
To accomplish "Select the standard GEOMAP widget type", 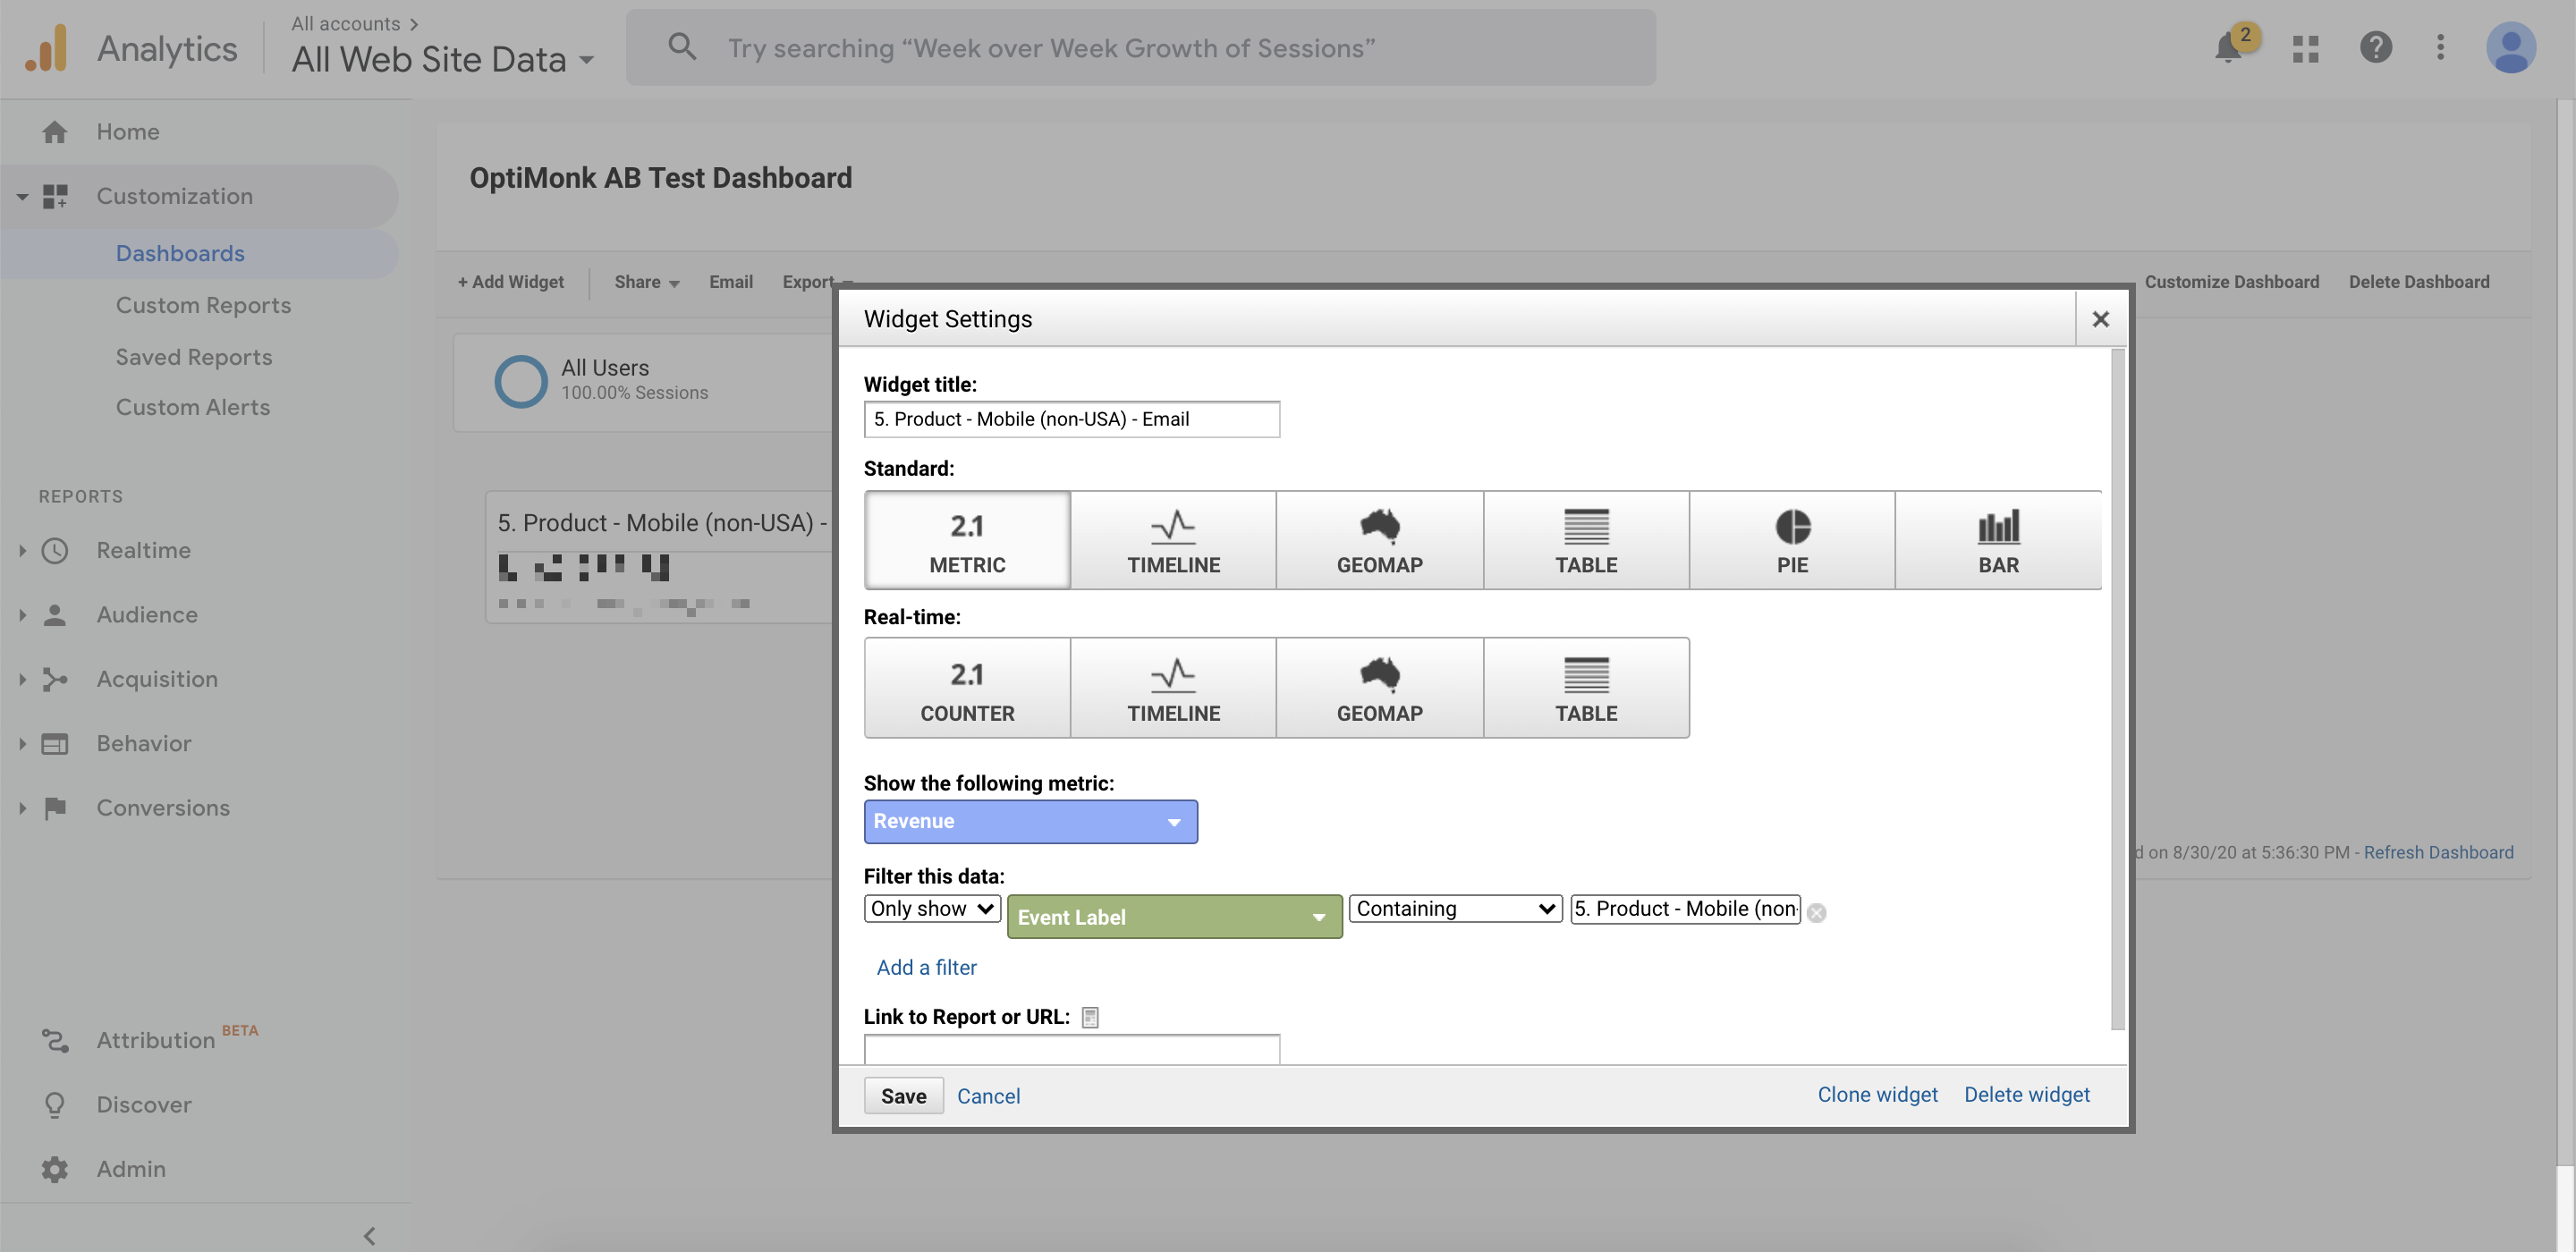I will [x=1379, y=540].
